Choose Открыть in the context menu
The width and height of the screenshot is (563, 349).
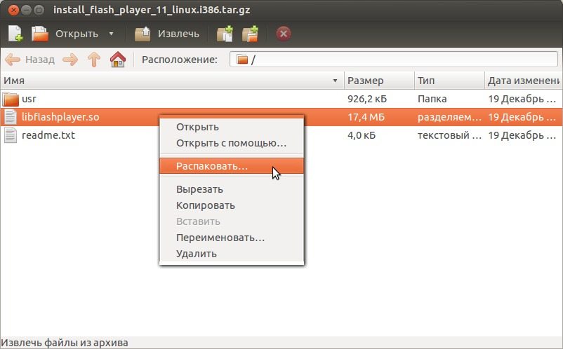coord(232,127)
